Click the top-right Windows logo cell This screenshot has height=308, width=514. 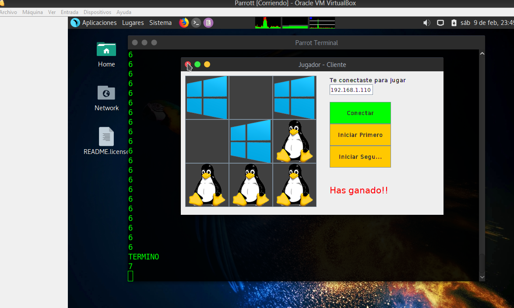point(295,97)
